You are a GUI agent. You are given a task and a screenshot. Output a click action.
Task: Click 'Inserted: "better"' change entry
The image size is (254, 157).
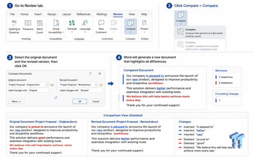click(195, 130)
